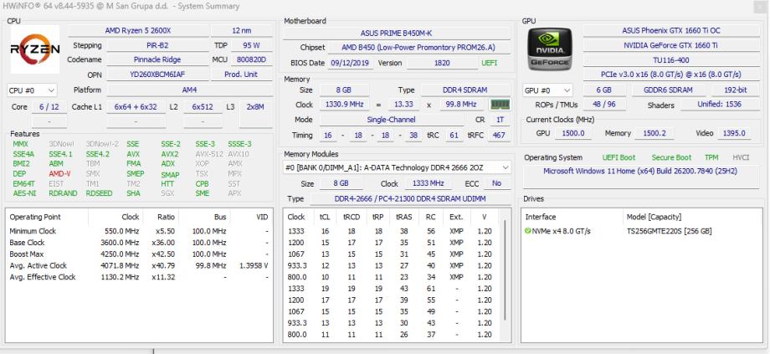Viewport: 770px width, 354px height.
Task: Click the NVIDIA GeForce GTX 1660 Ti field
Action: 670,45
